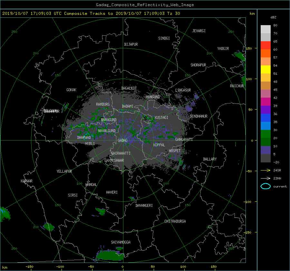Click the NAVALGUND city label

point(107,131)
